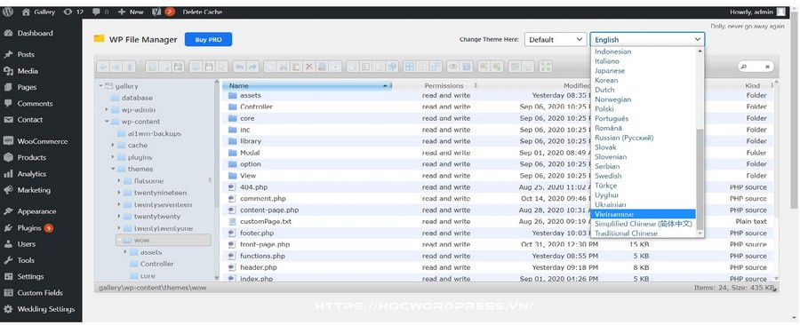The height and width of the screenshot is (325, 800).
Task: Click the Redo arrow in toolbar
Action: 253,67
